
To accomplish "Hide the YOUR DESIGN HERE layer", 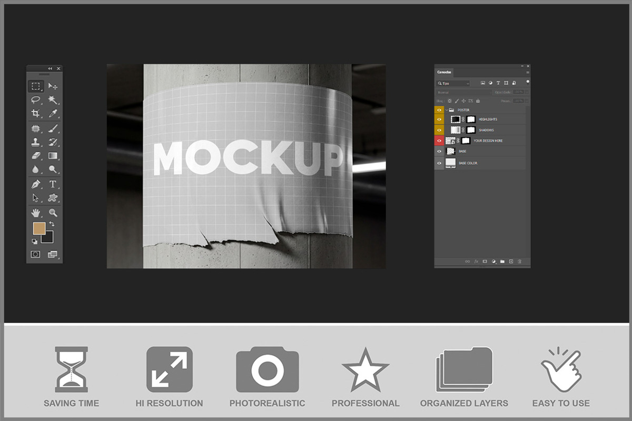I will point(439,141).
